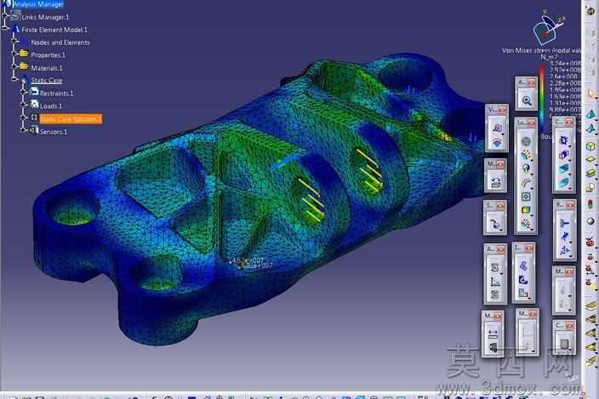Viewport: 599px width, 399px height.
Task: Click the grey block icon in bottom C toolbar
Action: click(565, 345)
